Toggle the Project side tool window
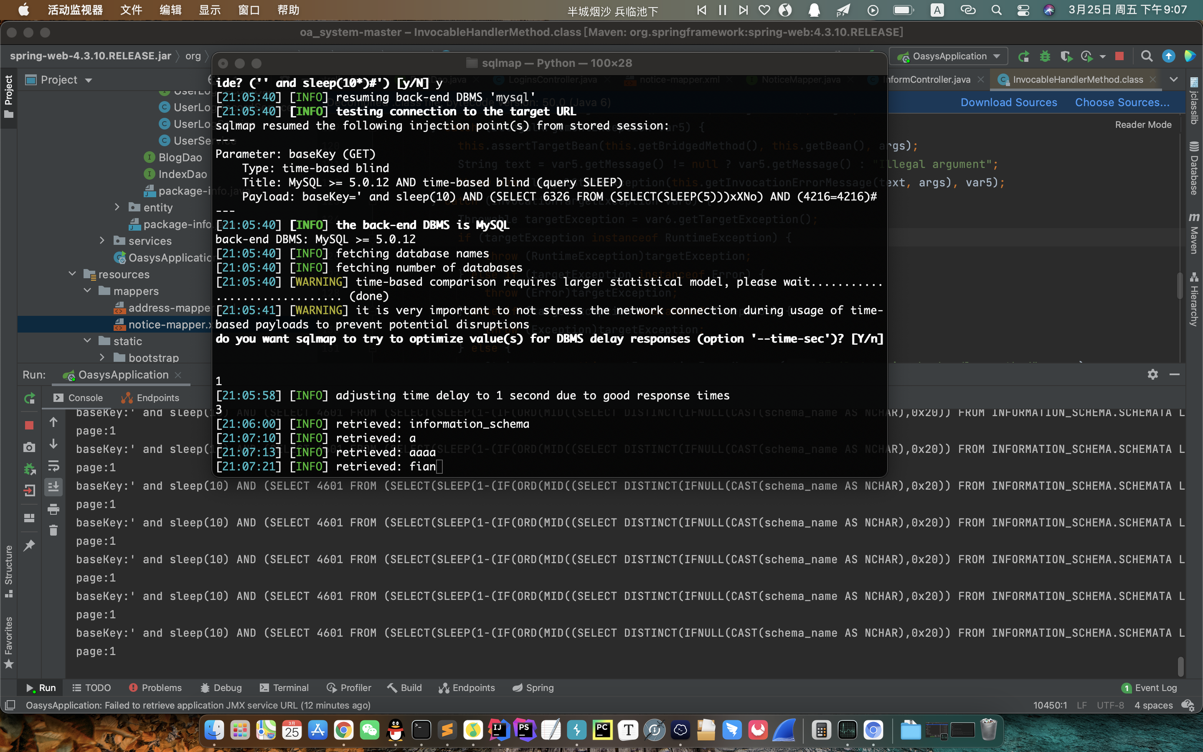This screenshot has width=1203, height=752. pos(8,97)
